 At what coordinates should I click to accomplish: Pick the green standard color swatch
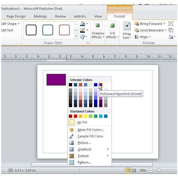tap(96, 116)
